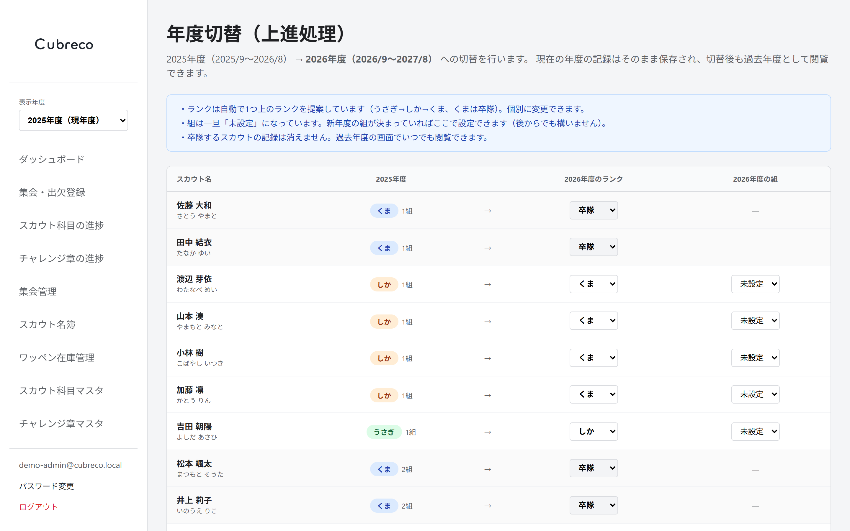Click scout name 渡辺 芽依
Viewport: 850px width, 531px height.
(x=194, y=279)
